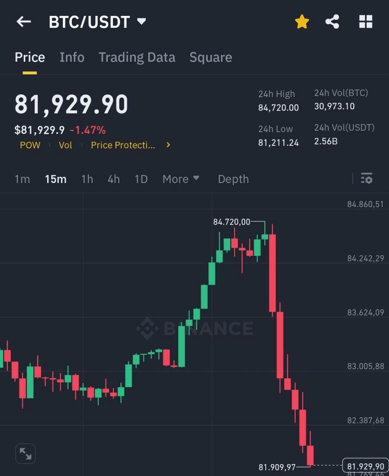Choose the 1D timeframe
This screenshot has width=389, height=476.
pyautogui.click(x=141, y=179)
